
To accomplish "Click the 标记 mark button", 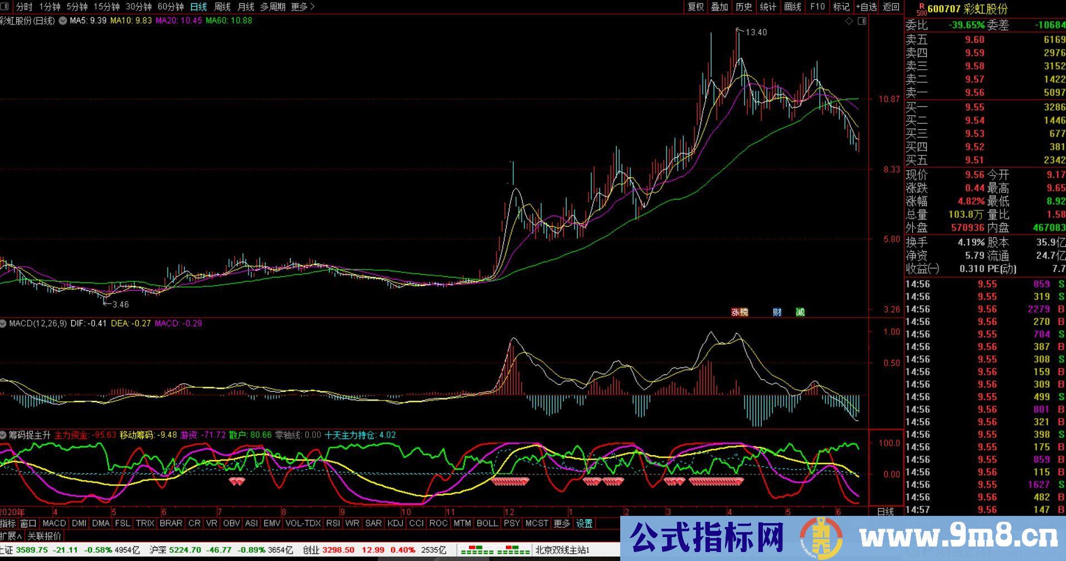I will pyautogui.click(x=841, y=7).
